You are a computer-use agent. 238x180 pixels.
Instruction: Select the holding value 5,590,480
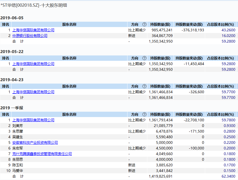pyautogui.click(x=164, y=137)
